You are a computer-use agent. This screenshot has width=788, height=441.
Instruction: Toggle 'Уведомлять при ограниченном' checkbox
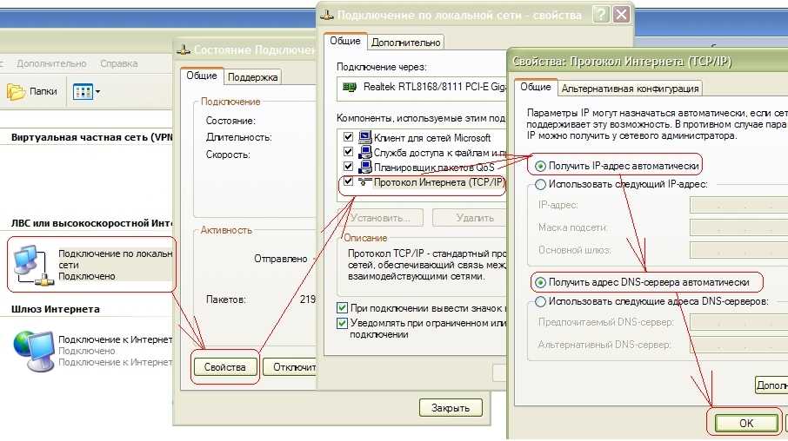(x=342, y=323)
